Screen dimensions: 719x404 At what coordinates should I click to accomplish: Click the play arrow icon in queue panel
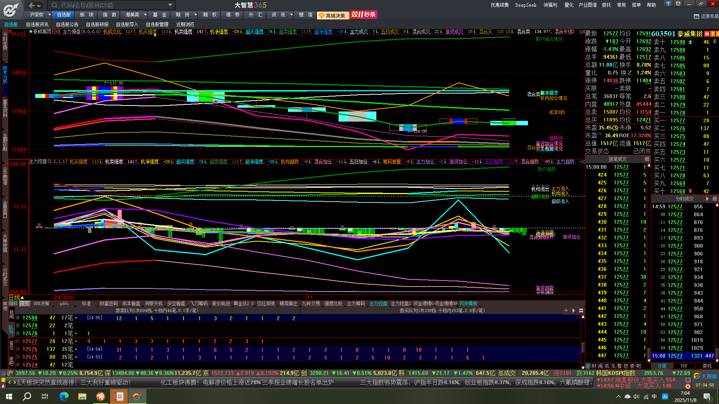[574, 310]
